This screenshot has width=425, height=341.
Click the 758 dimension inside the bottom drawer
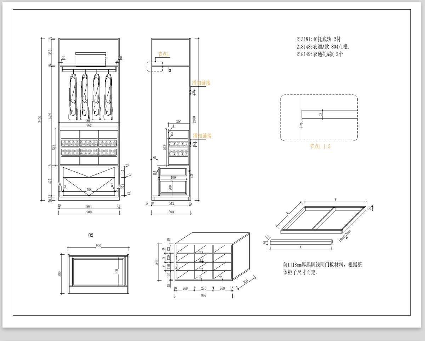[x=89, y=190]
